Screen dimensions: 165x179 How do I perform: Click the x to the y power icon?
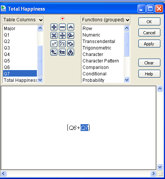[x=54, y=44]
